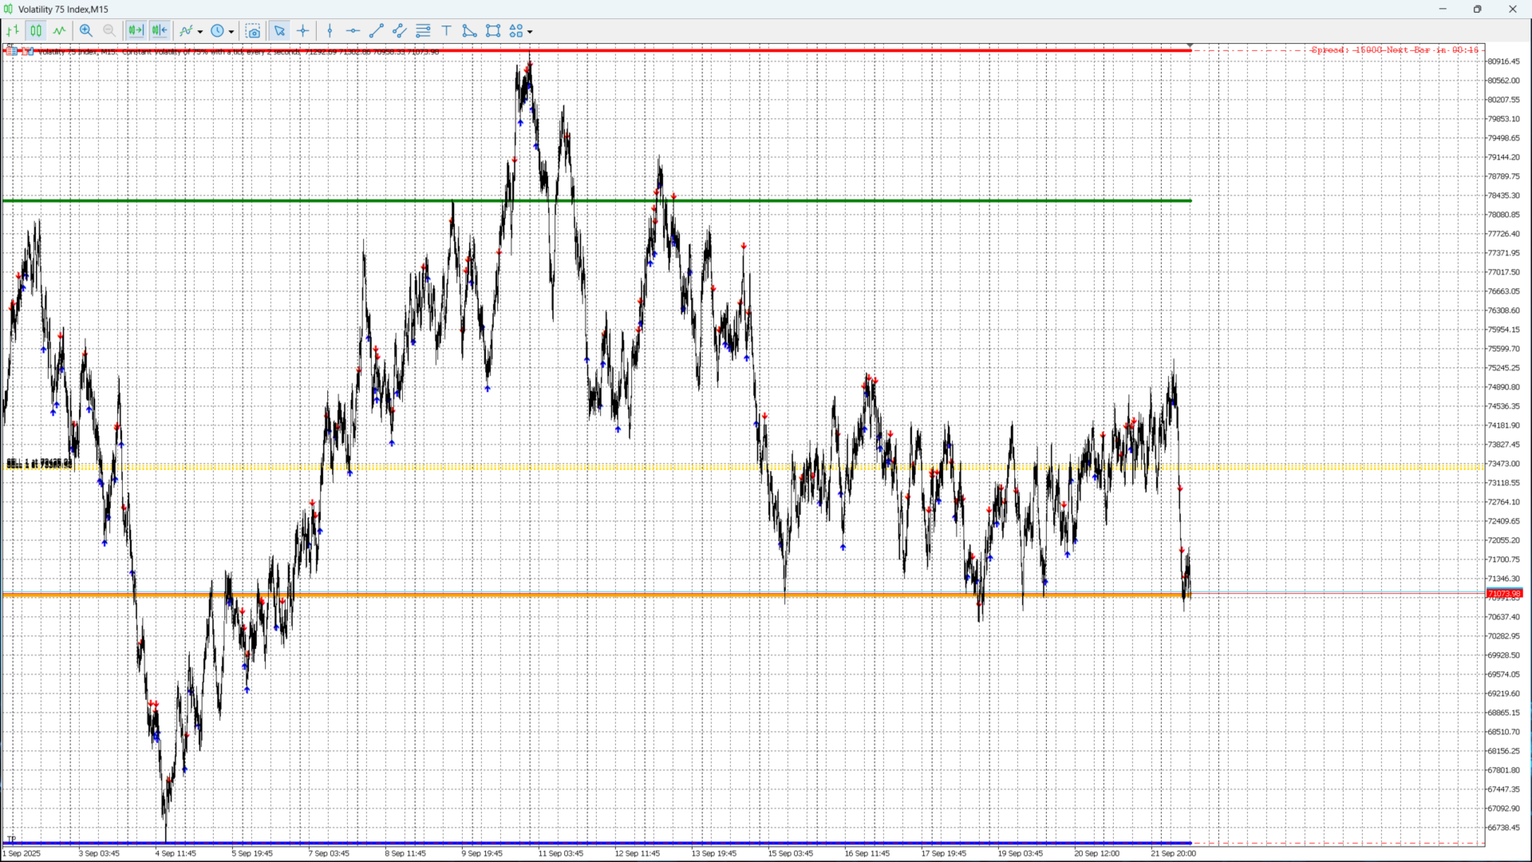
Task: Toggle chart auto scroll to end
Action: click(x=136, y=31)
